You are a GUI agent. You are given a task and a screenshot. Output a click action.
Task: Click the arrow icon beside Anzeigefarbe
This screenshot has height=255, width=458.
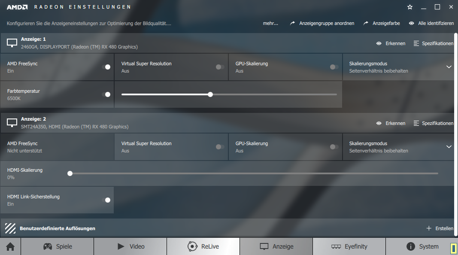366,23
